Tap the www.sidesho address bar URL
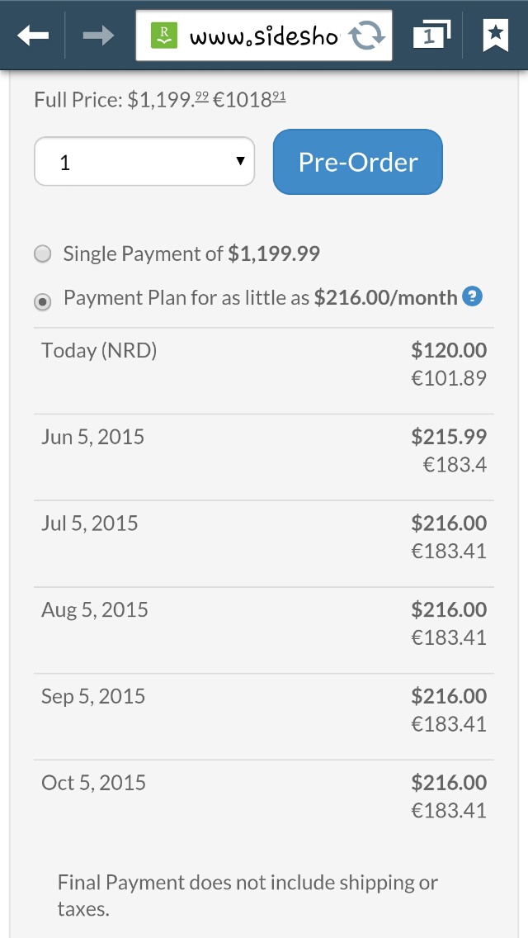This screenshot has height=938, width=528. [262, 36]
